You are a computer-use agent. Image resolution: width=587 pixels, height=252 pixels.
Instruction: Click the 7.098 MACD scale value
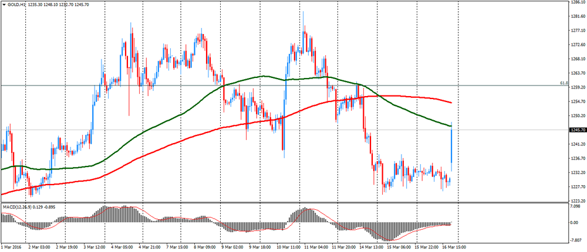click(576, 206)
